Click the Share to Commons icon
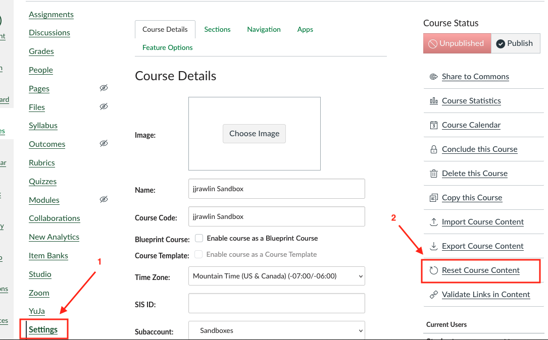This screenshot has width=548, height=340. pos(433,77)
